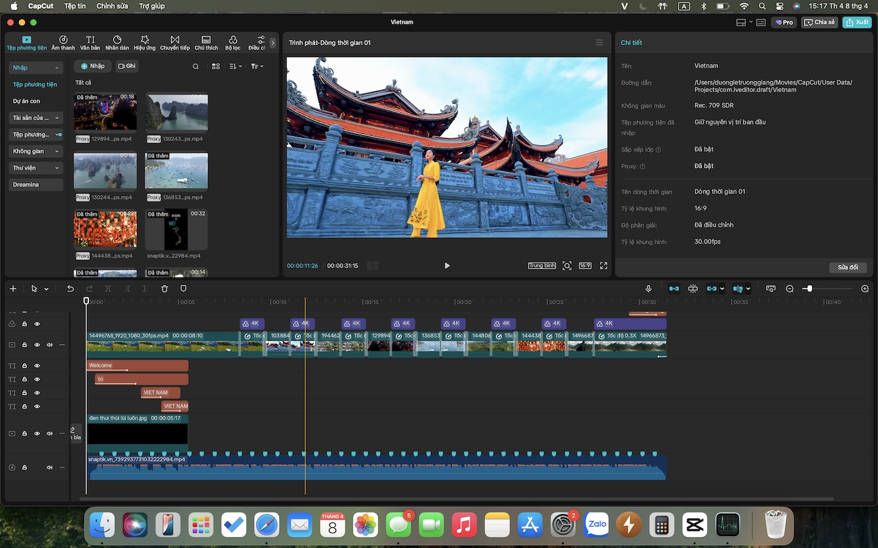Image resolution: width=878 pixels, height=548 pixels.
Task: Open Zalo from the Dock
Action: click(597, 525)
